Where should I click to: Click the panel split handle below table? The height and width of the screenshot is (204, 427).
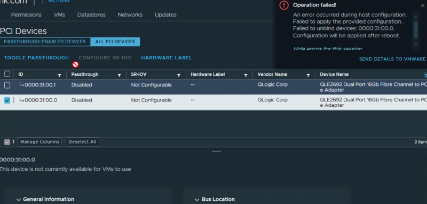pyautogui.click(x=217, y=152)
